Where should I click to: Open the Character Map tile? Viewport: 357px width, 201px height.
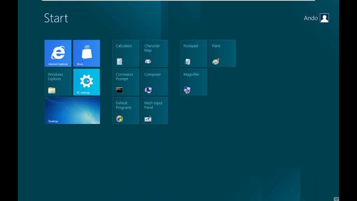[155, 54]
